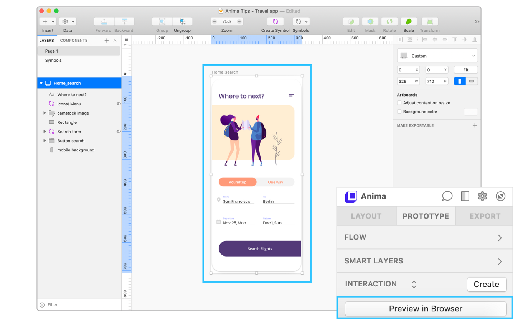518x324 pixels.
Task: Enable the Background color checkbox
Action: pyautogui.click(x=399, y=112)
